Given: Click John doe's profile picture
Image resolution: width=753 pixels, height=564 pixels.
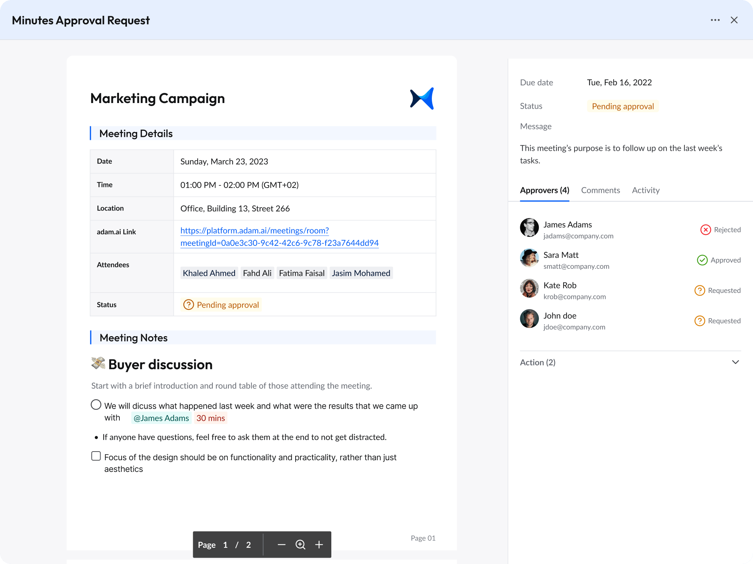Looking at the screenshot, I should (x=529, y=318).
